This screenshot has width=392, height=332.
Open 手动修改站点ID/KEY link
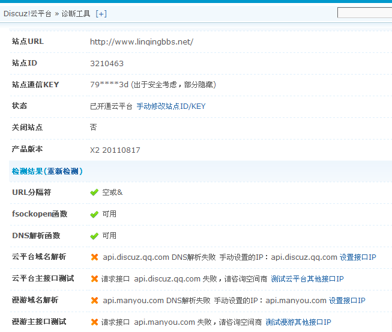(171, 106)
